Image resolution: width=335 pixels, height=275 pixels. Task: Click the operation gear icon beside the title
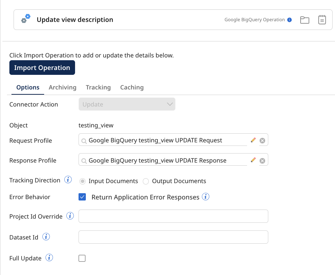point(25,19)
